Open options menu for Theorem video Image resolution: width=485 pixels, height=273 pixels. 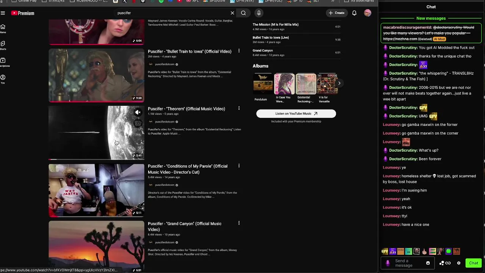coord(239,108)
